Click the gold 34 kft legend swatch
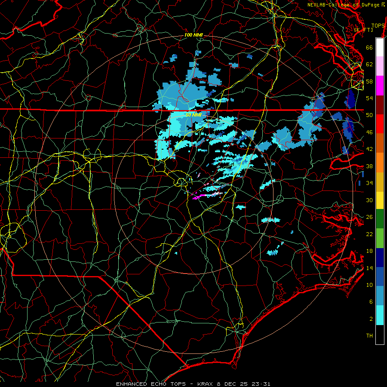The image size is (387, 387). 380,182
